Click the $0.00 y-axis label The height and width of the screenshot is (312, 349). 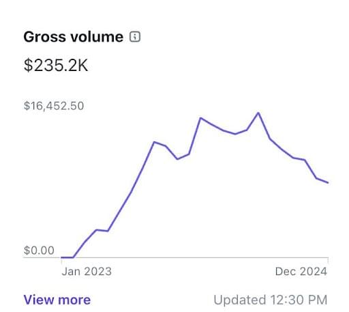39,251
